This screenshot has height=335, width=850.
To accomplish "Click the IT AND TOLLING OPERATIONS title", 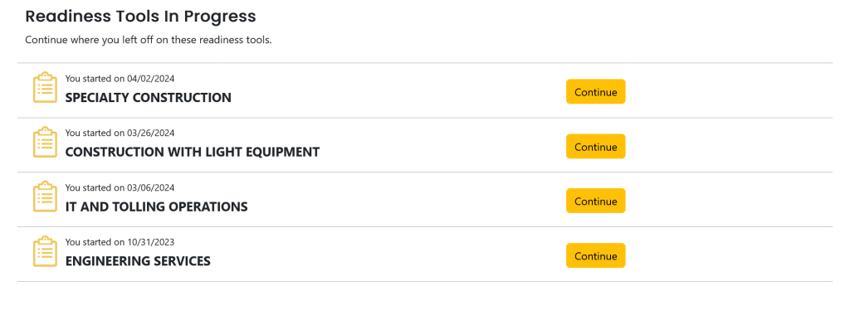I will point(156,207).
